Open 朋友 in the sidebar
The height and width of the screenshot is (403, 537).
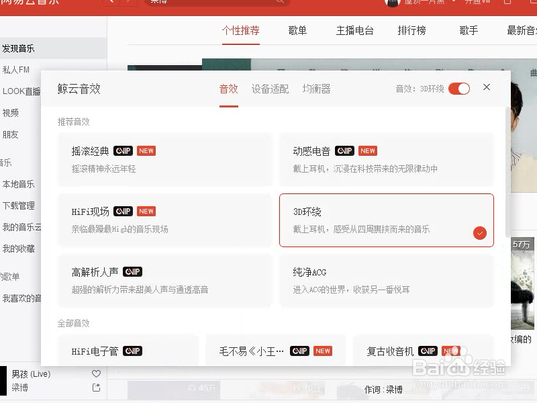click(x=10, y=134)
